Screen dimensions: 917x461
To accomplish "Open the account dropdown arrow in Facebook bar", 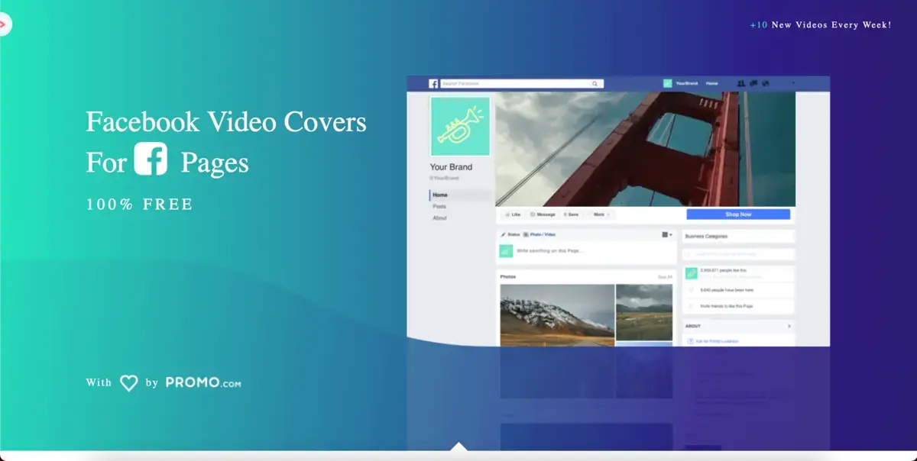I will tap(793, 83).
